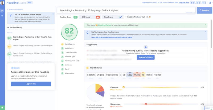Select the pencil icon in left sidebar
Viewport: 213px width, 110px height.
point(2,11)
